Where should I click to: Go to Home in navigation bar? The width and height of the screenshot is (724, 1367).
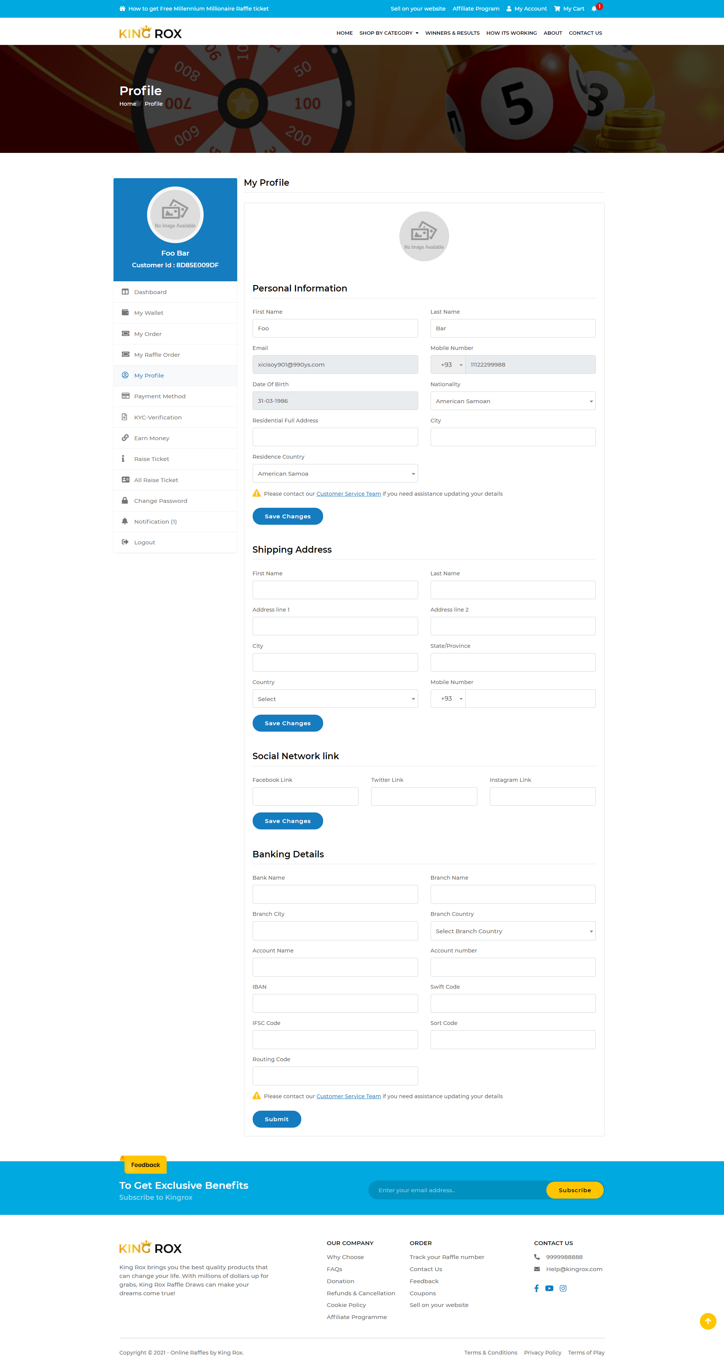[x=345, y=33]
